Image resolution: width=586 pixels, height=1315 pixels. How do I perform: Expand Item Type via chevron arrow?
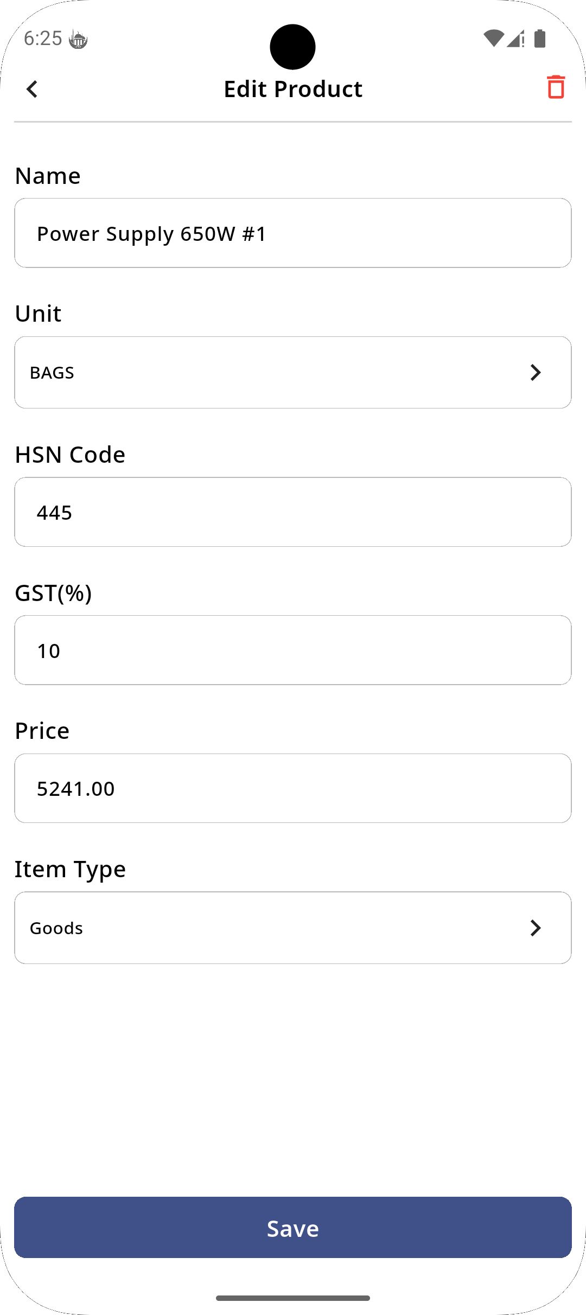point(536,928)
